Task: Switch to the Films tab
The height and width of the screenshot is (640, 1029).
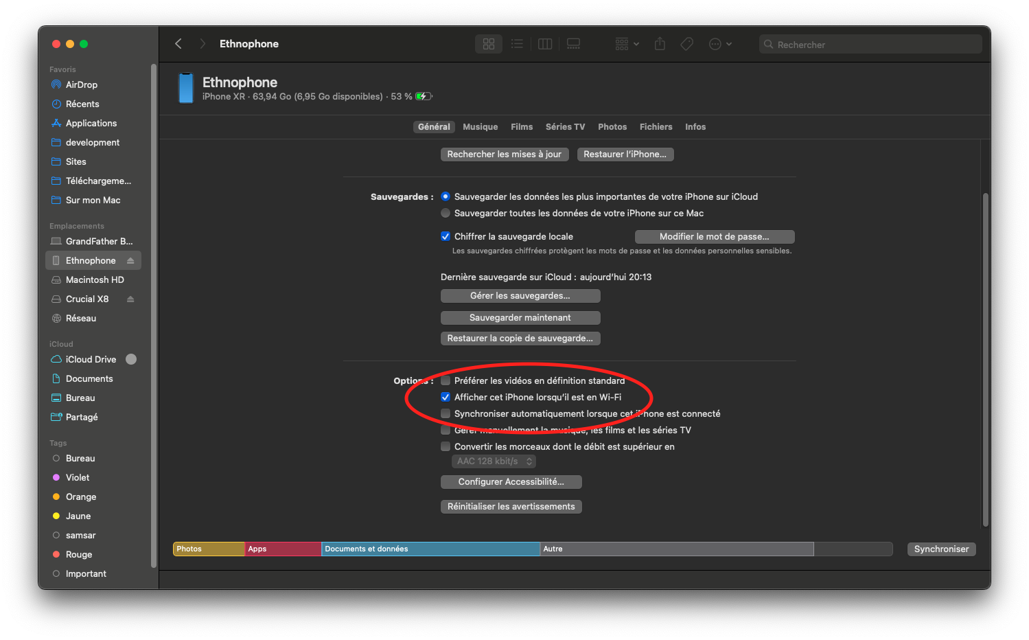Action: tap(522, 127)
